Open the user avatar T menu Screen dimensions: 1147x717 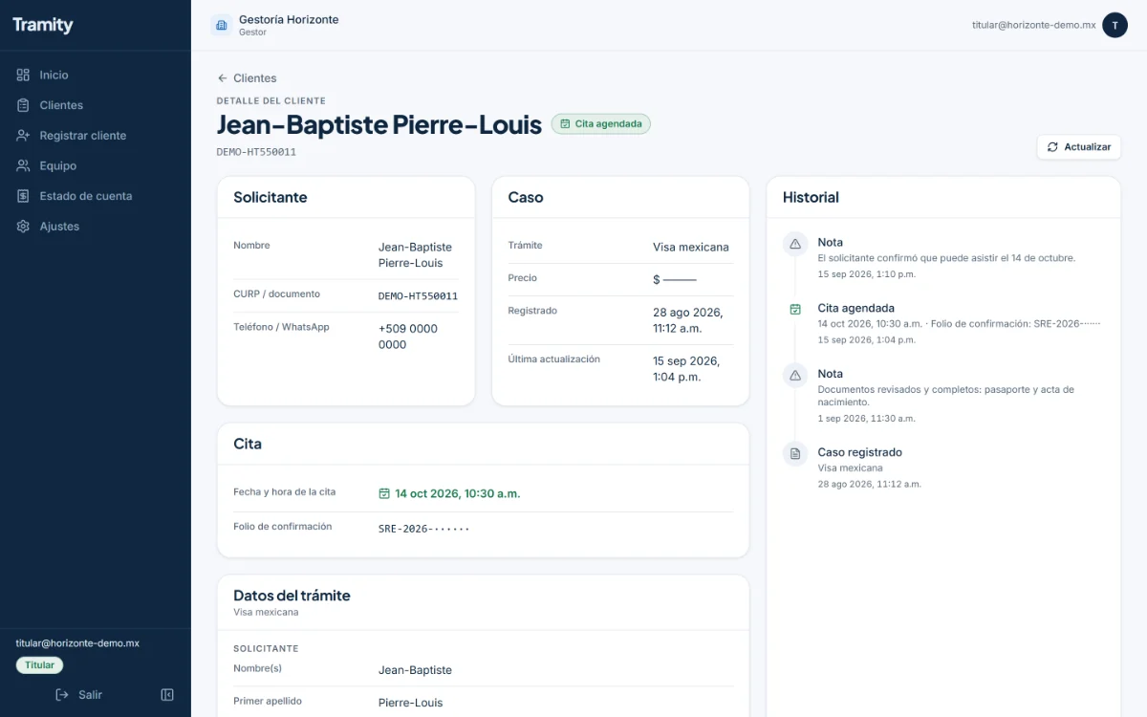coord(1115,25)
